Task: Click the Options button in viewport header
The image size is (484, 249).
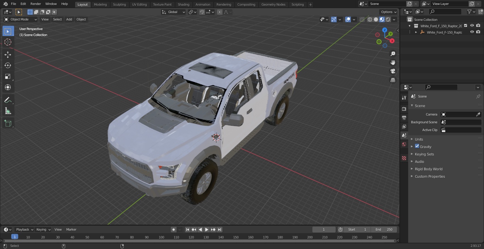Action: pyautogui.click(x=389, y=12)
